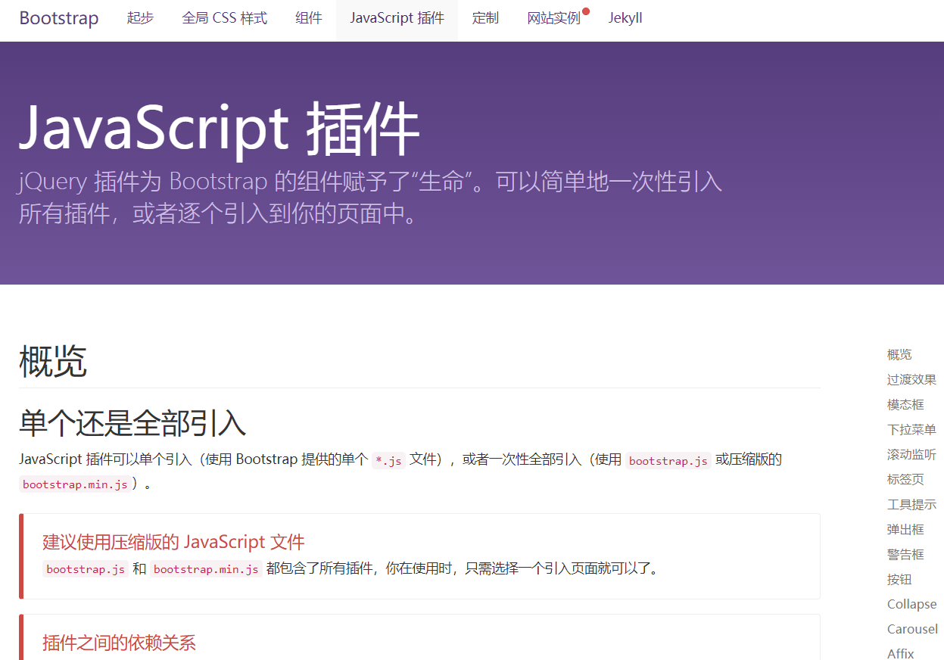Open 网站实例 in the navbar
Image resolution: width=944 pixels, height=660 pixels.
coord(554,18)
